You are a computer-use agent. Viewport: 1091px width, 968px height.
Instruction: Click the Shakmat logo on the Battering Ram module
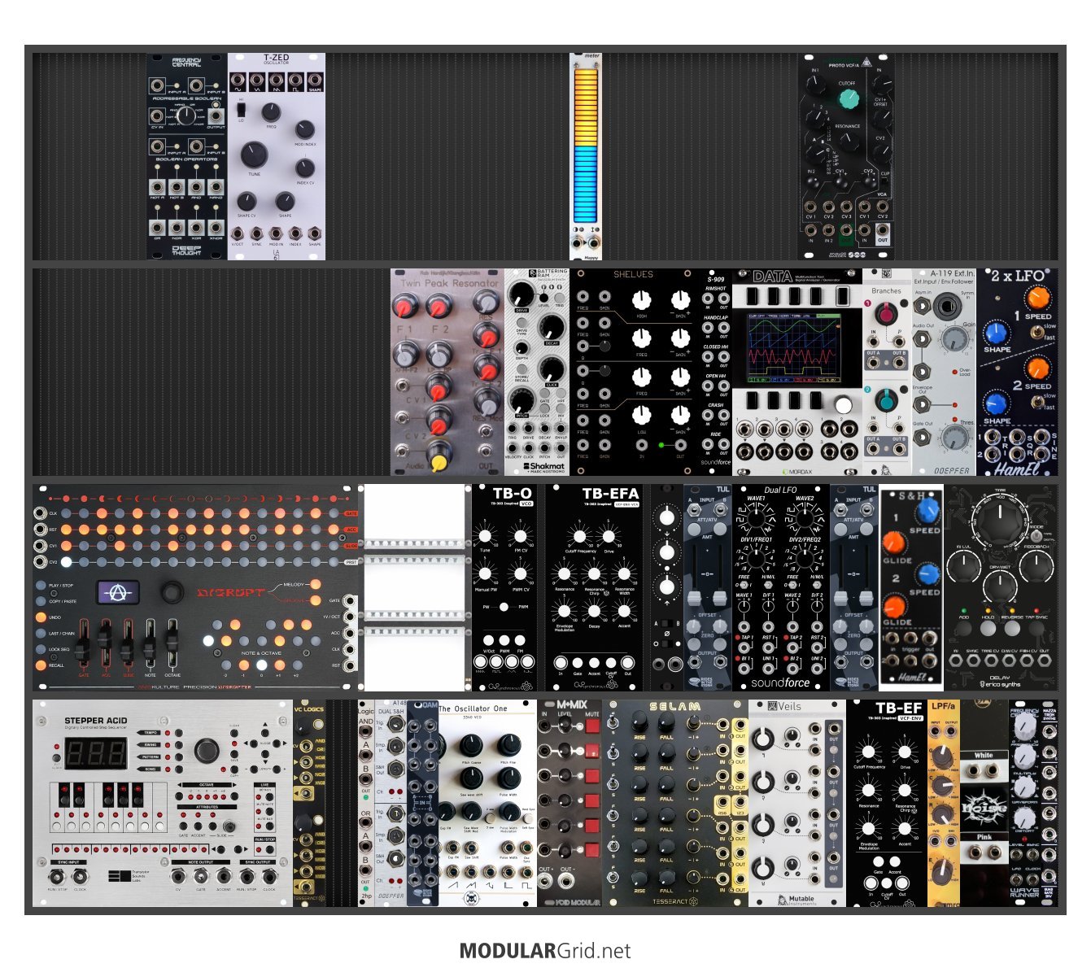coord(544,466)
